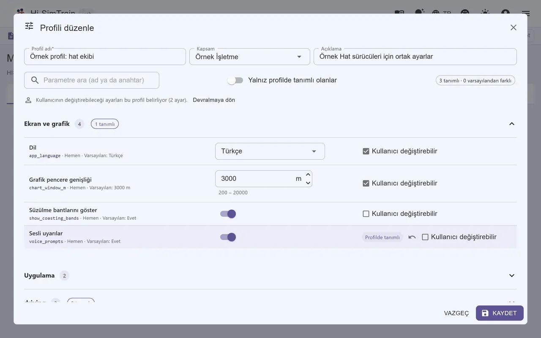Turn off Süzülme bantlarını göster switch
This screenshot has width=541, height=338.
(x=228, y=214)
